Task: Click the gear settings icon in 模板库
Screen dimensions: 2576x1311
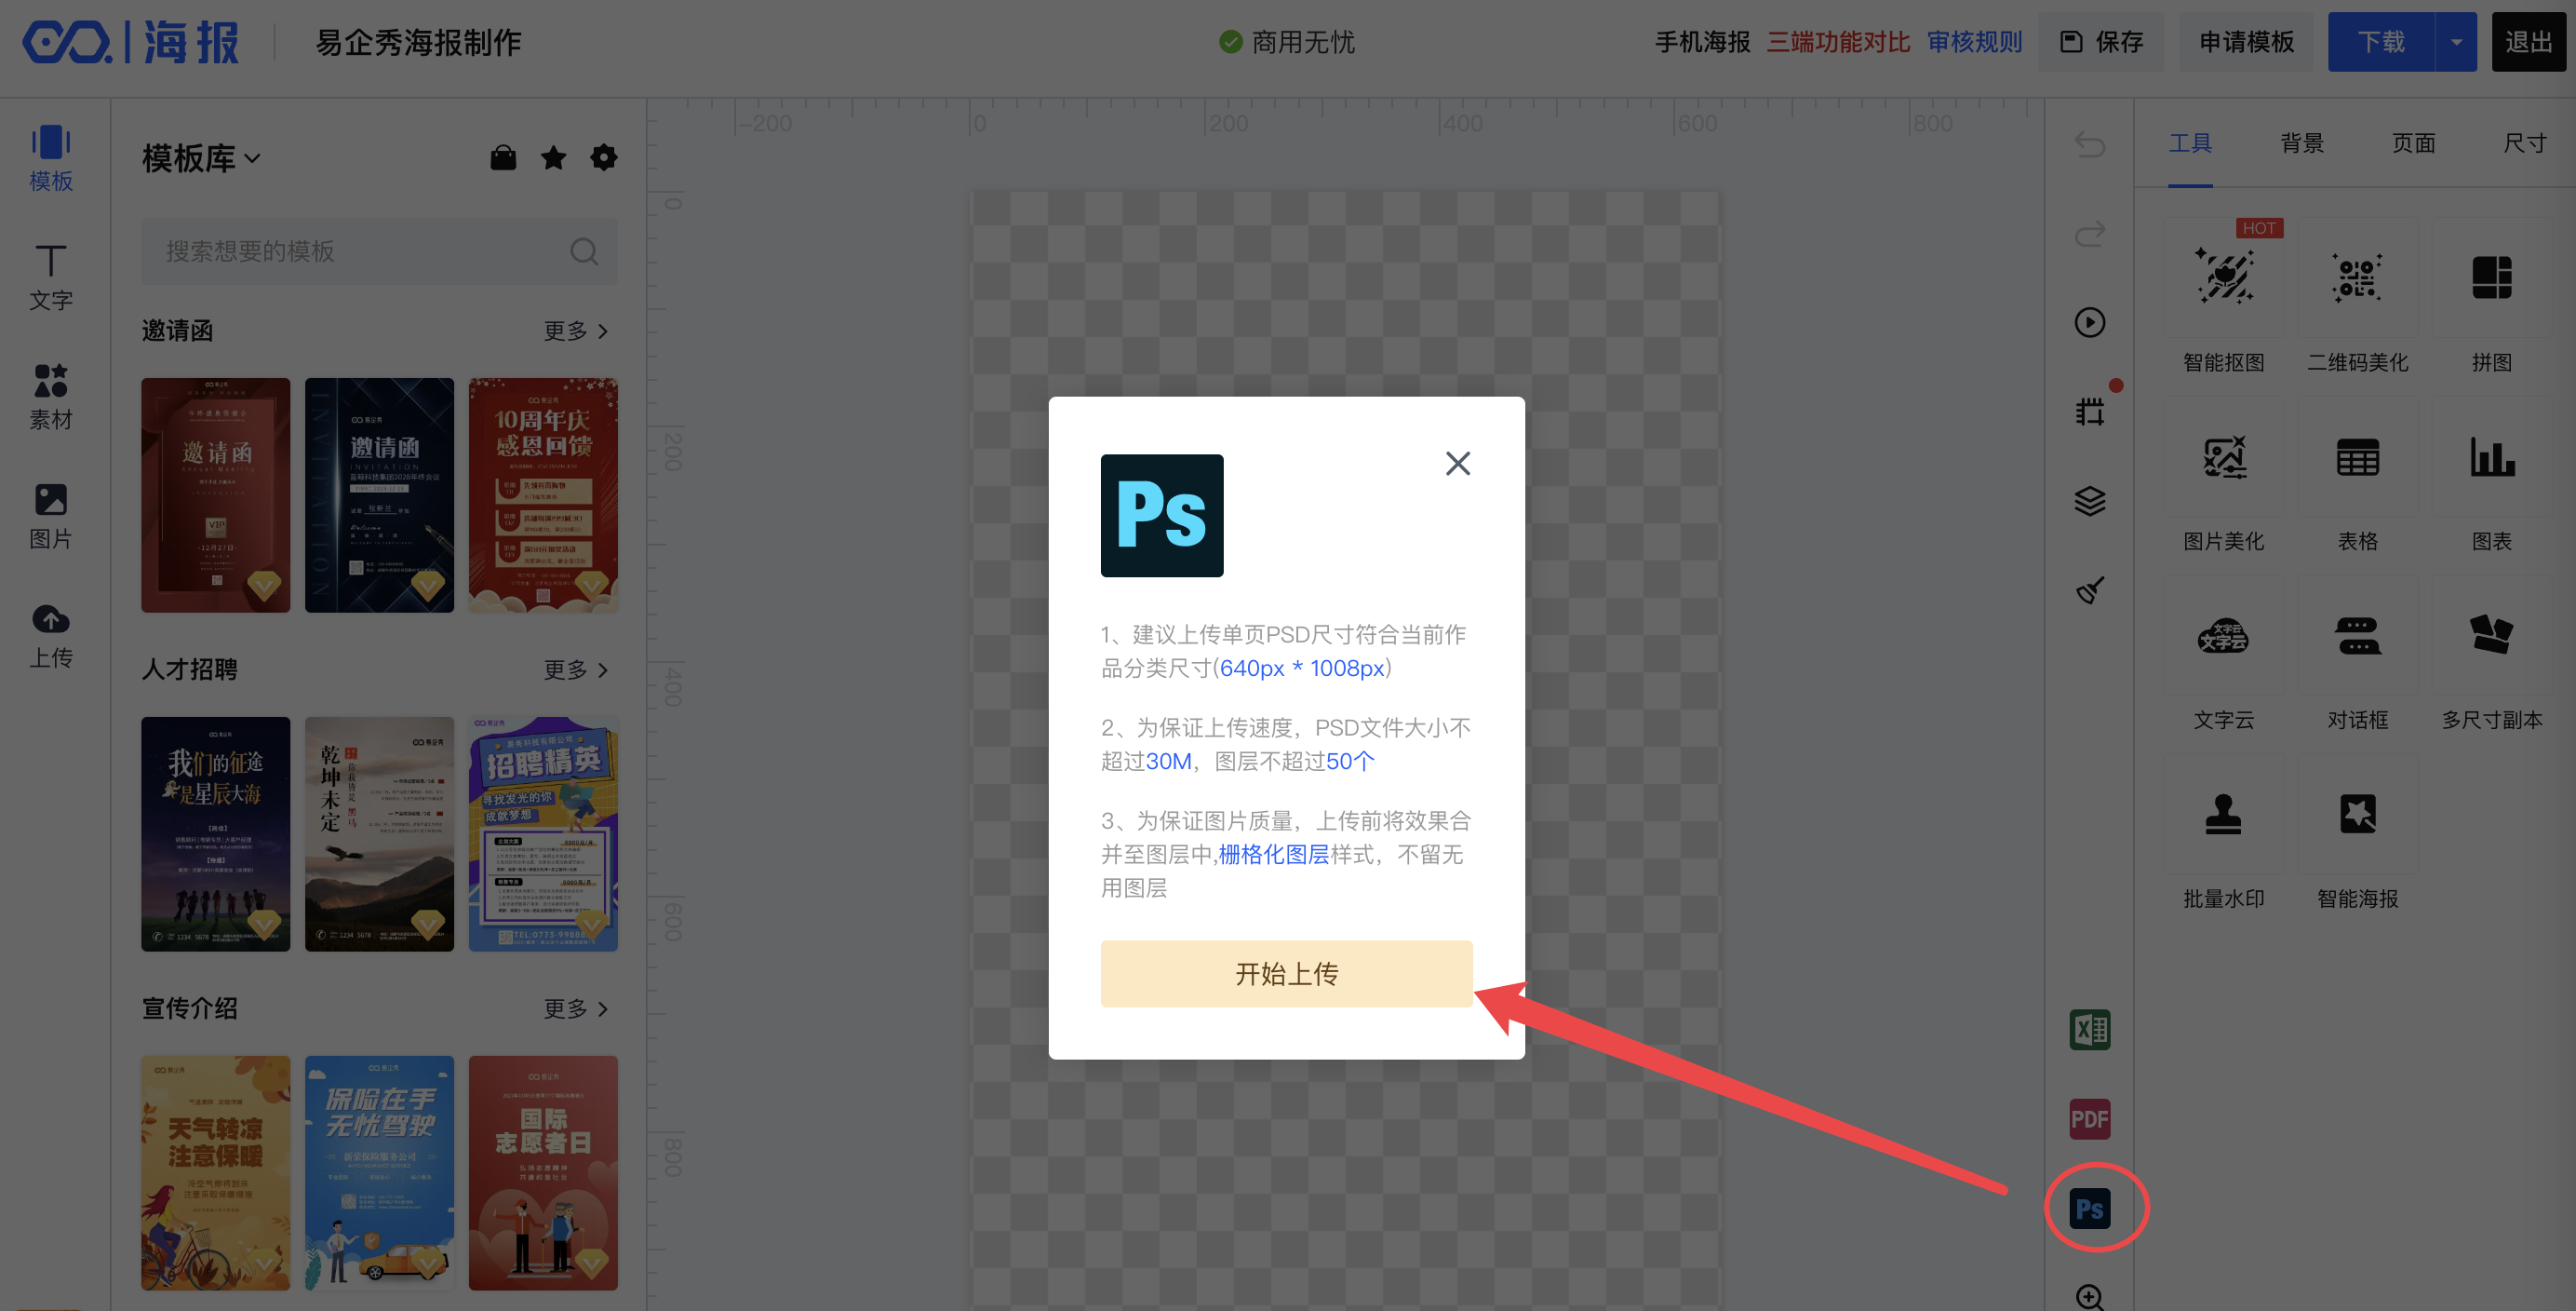Action: tap(603, 157)
